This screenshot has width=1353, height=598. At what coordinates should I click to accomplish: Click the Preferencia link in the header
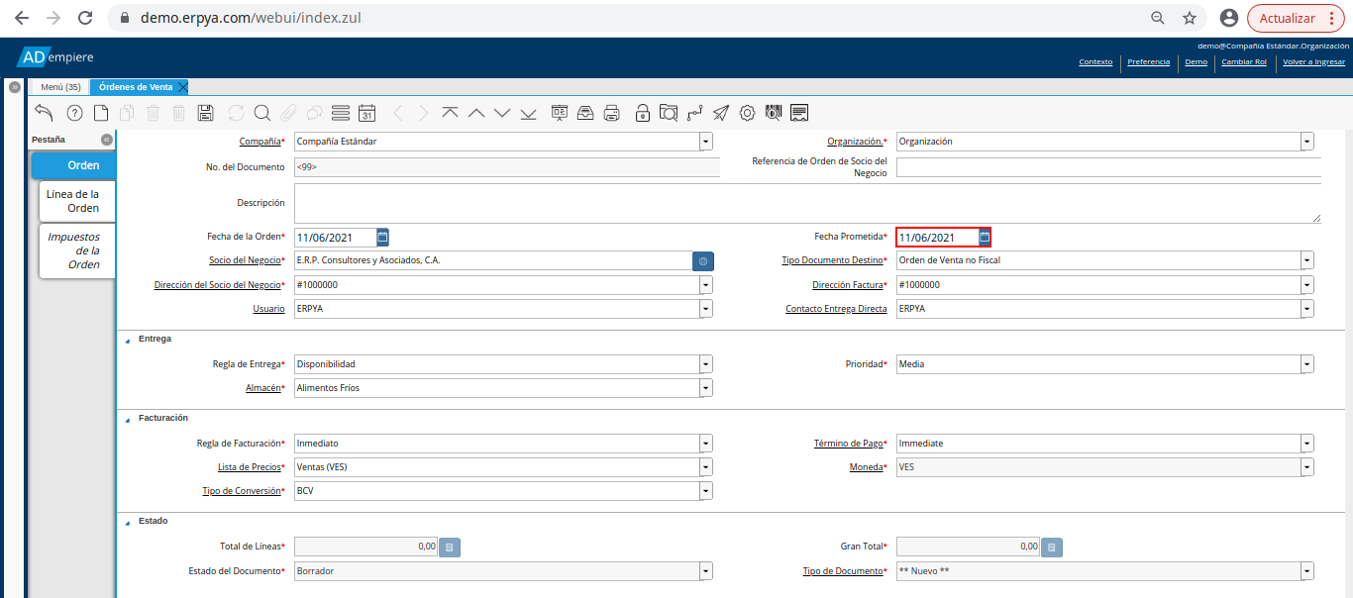point(1148,61)
